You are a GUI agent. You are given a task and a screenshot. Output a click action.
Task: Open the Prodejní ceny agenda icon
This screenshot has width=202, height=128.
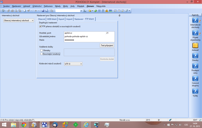coord(195,68)
